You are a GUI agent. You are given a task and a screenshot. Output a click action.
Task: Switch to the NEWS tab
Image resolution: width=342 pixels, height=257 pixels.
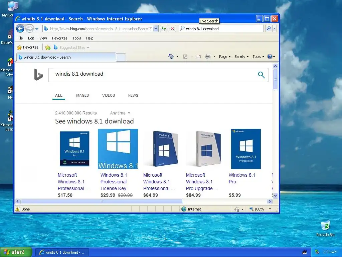coord(133,95)
